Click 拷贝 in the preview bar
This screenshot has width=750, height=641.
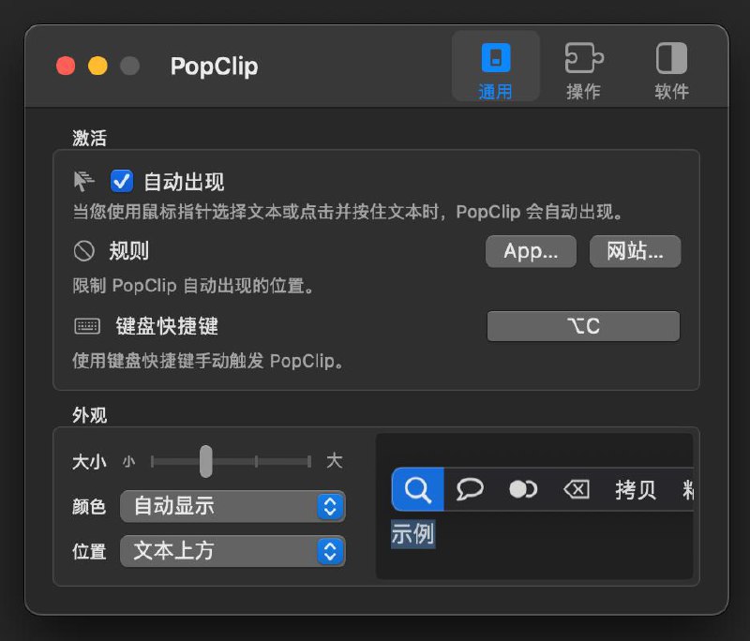click(x=636, y=489)
